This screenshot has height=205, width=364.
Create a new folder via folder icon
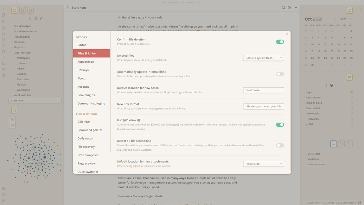tap(35, 18)
